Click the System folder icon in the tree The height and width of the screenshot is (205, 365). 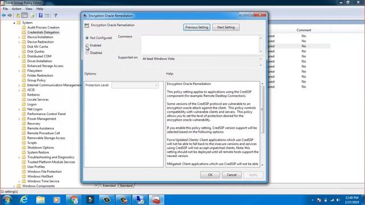pos(19,23)
